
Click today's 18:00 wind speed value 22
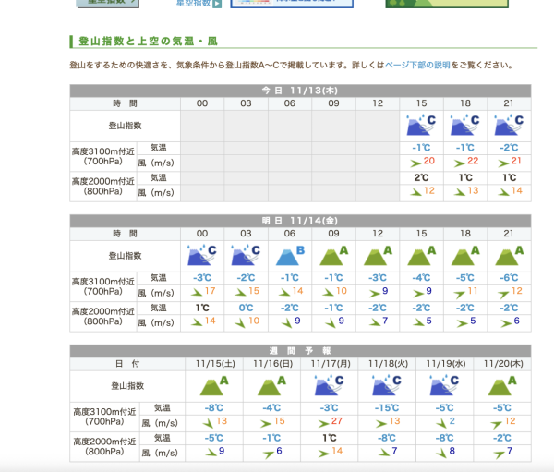pyautogui.click(x=473, y=161)
